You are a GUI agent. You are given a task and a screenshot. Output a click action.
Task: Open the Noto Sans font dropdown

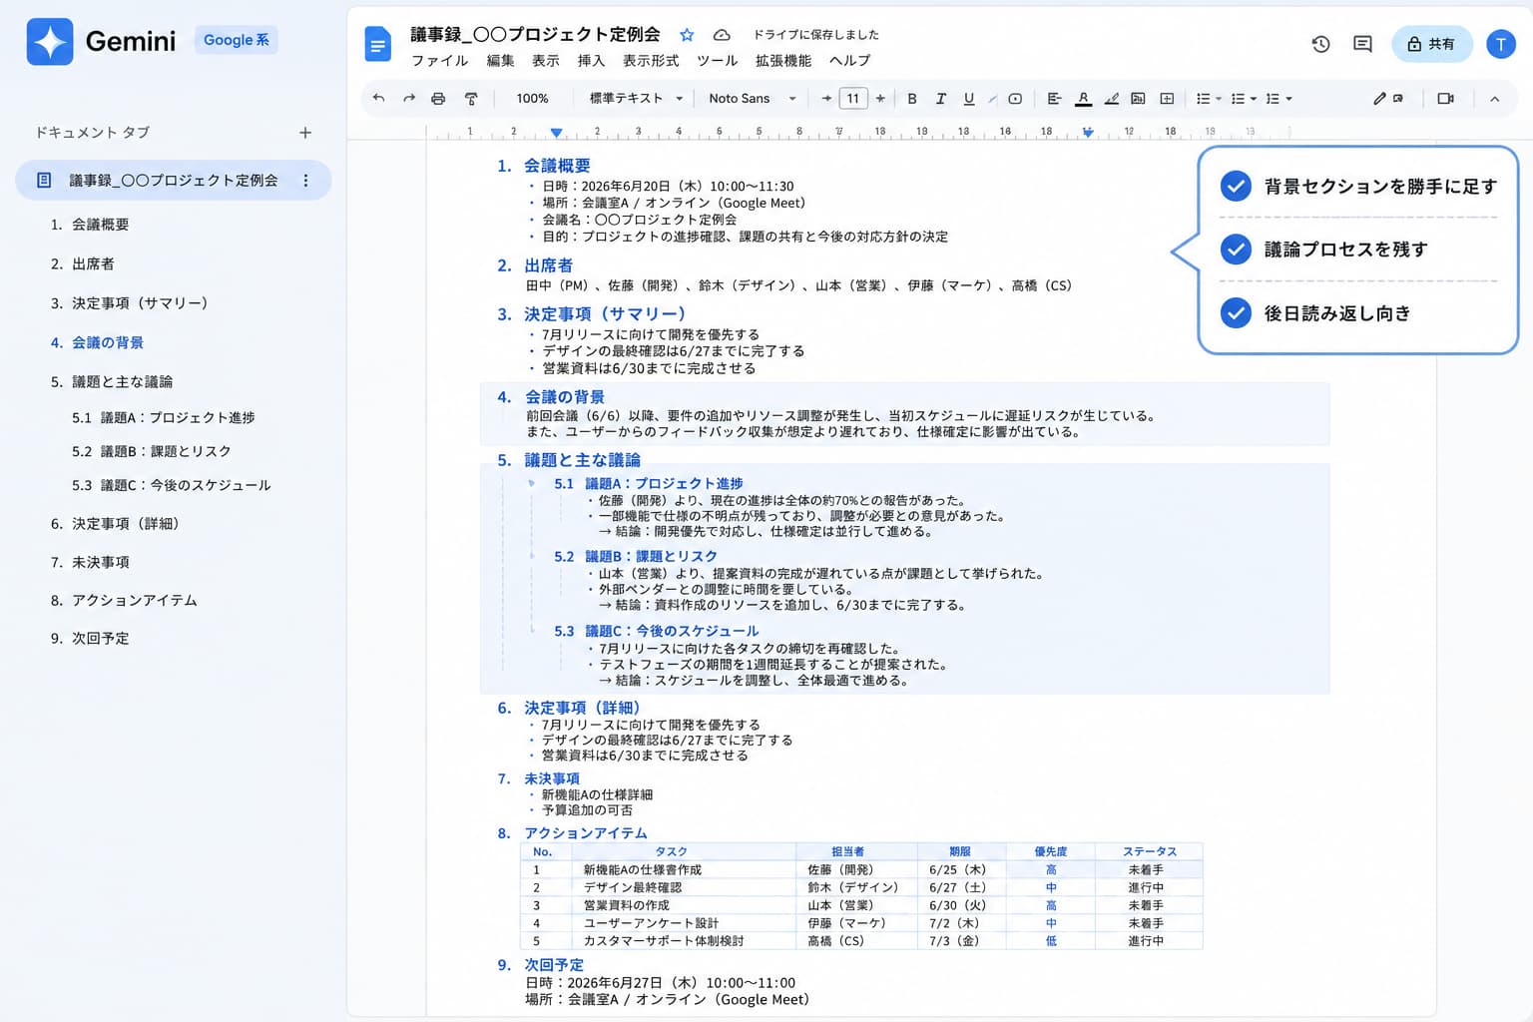tap(753, 99)
